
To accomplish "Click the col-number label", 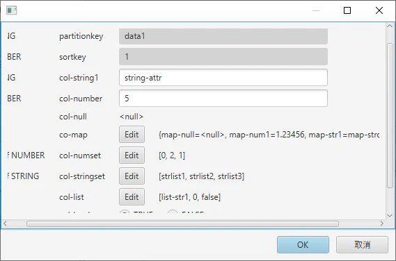I will pyautogui.click(x=81, y=99).
